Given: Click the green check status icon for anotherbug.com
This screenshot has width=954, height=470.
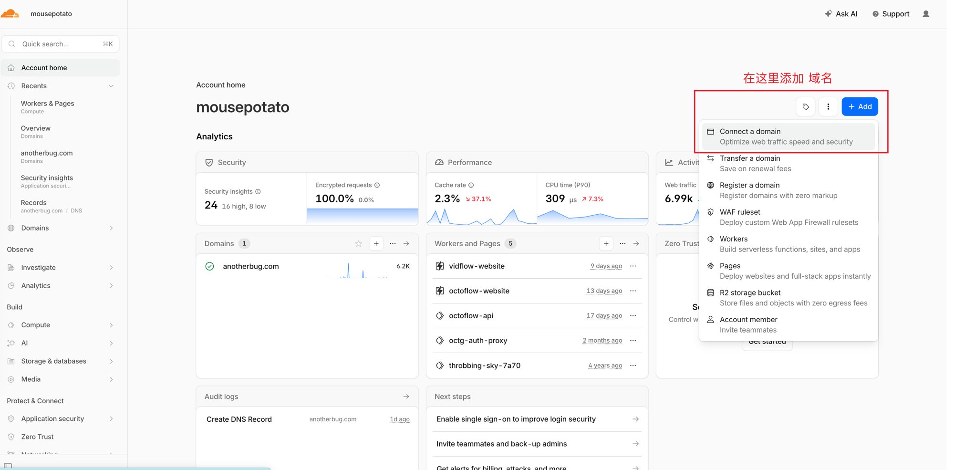Looking at the screenshot, I should pyautogui.click(x=209, y=266).
